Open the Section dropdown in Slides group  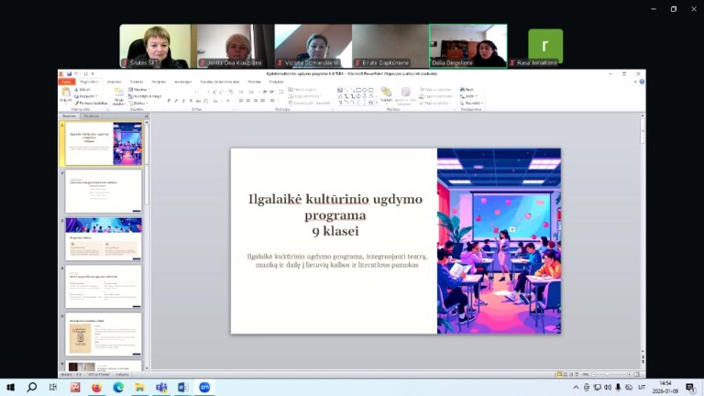click(137, 104)
